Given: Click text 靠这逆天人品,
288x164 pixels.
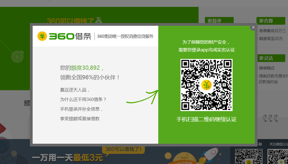Looking at the screenshot, I should point(75,90).
